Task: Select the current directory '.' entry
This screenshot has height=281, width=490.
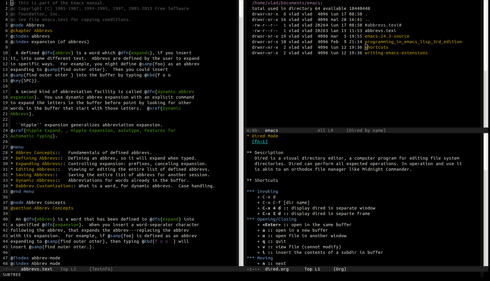Action: pos(366,14)
